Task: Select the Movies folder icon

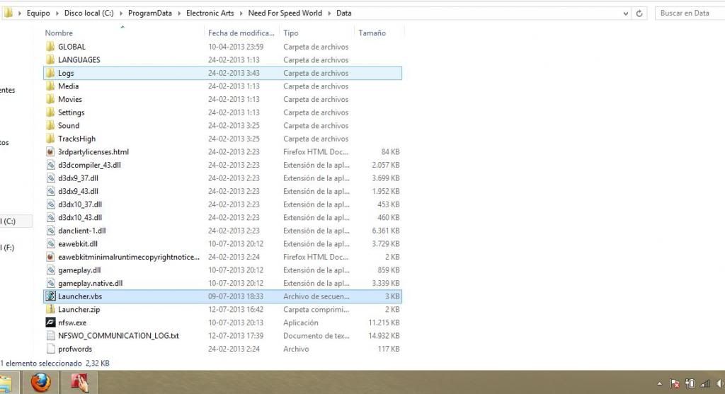Action: point(50,99)
